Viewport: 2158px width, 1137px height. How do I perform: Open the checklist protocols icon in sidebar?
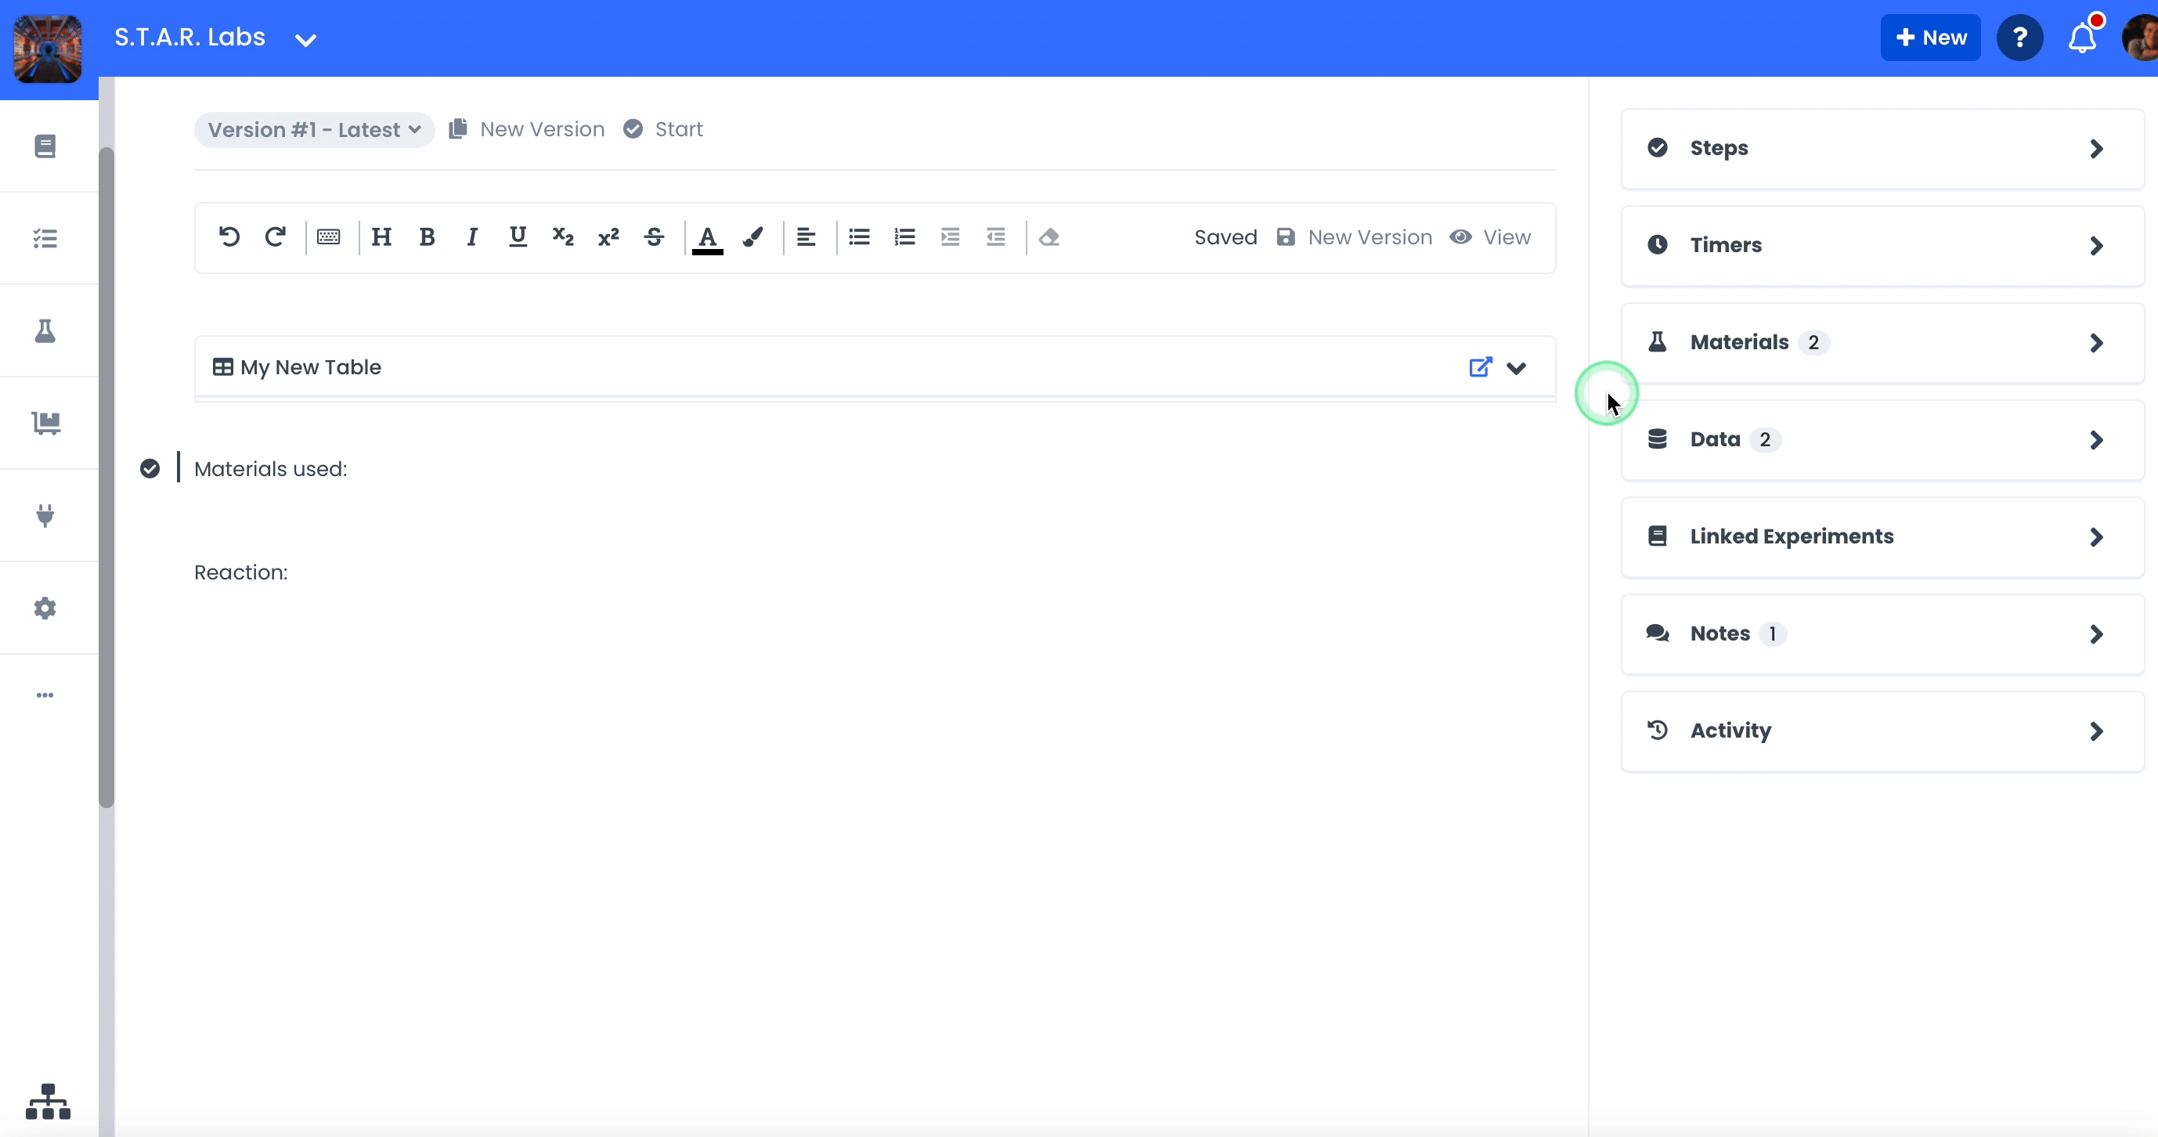tap(46, 239)
